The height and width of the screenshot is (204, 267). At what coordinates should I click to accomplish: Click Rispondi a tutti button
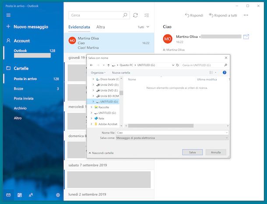tap(223, 15)
